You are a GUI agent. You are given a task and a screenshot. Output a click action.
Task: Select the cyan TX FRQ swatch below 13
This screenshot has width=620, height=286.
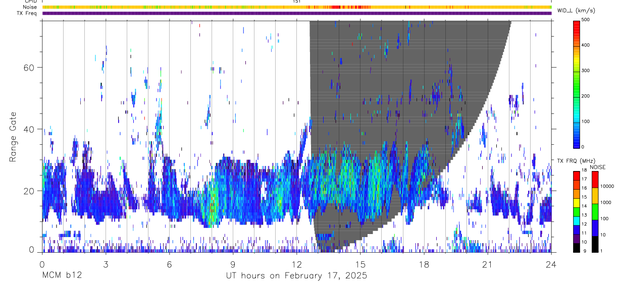(576, 220)
